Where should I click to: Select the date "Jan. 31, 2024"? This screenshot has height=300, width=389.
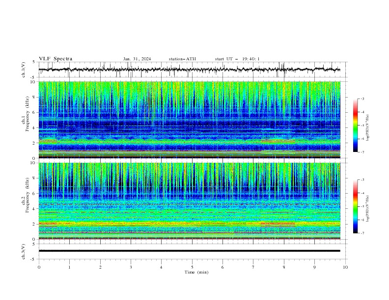[x=137, y=59]
